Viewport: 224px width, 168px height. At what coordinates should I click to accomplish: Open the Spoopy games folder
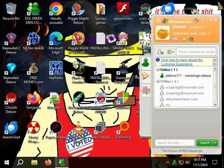[x=101, y=14]
